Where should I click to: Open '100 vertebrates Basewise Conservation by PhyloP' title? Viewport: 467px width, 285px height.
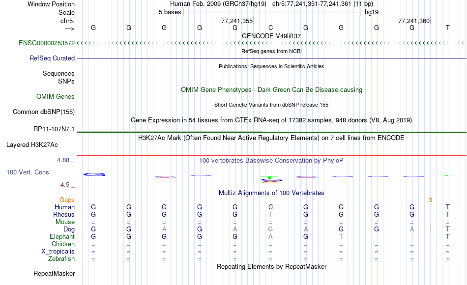271,161
